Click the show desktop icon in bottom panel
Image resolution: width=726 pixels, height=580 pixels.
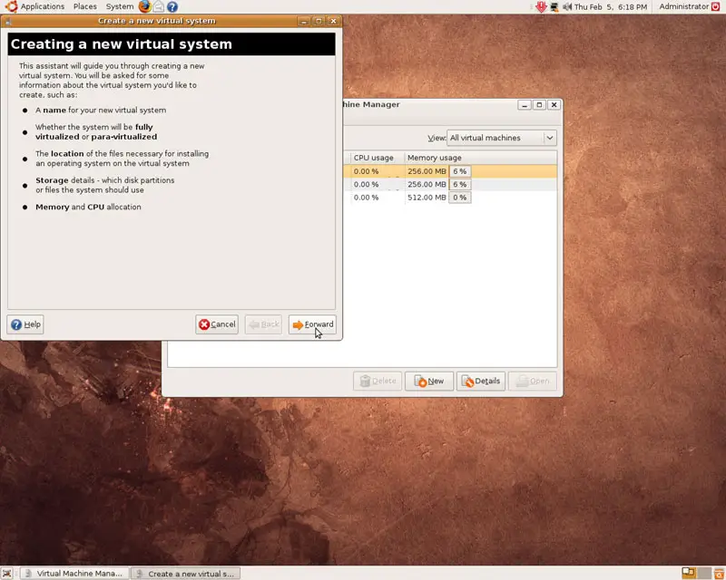[x=8, y=574]
